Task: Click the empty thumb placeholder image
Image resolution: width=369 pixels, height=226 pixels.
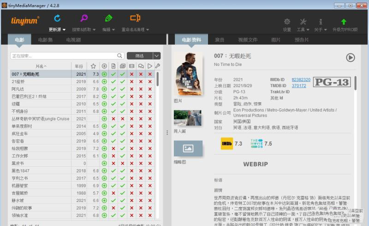Action: pyautogui.click(x=188, y=149)
